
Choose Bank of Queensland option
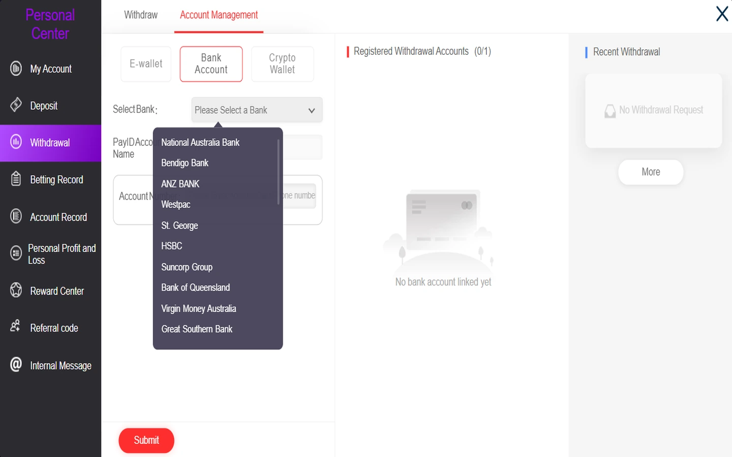tap(195, 287)
